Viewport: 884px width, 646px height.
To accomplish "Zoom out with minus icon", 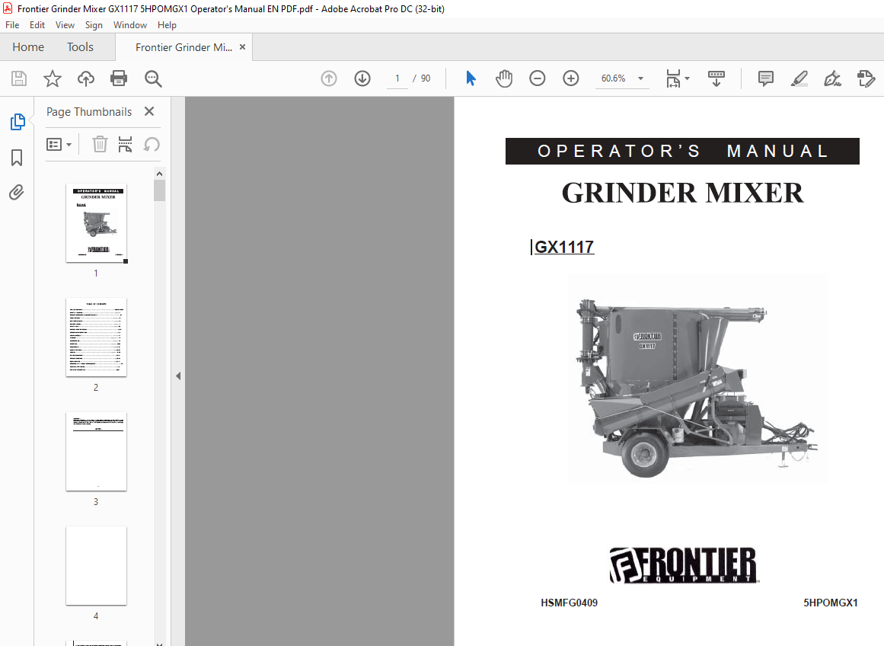I will (538, 78).
